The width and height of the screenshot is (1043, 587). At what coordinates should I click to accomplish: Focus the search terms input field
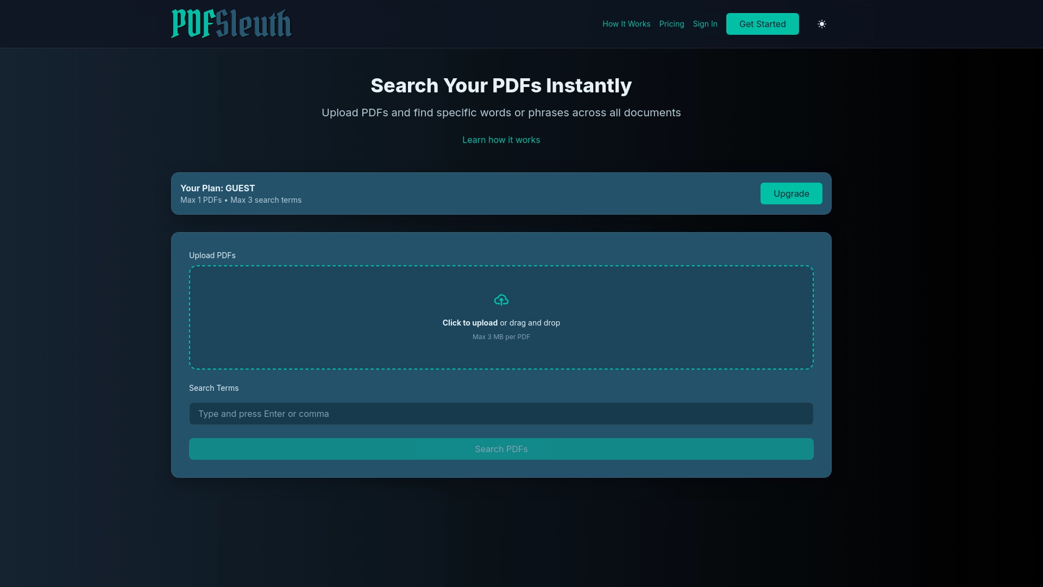501,414
